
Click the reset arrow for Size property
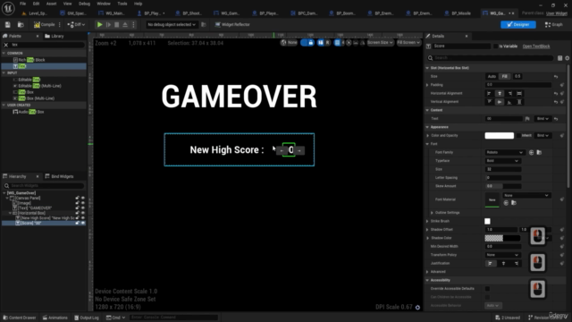(556, 76)
